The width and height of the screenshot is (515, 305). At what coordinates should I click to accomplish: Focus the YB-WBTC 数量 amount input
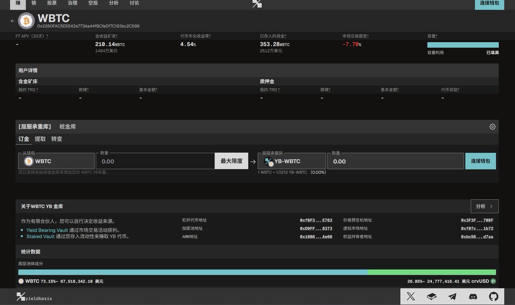click(x=395, y=161)
